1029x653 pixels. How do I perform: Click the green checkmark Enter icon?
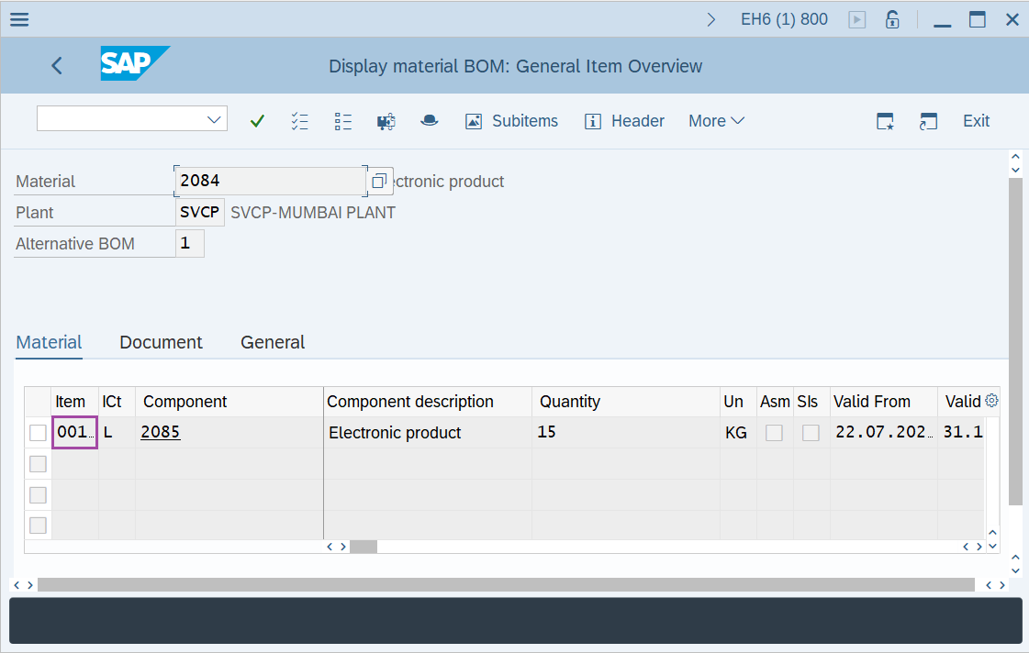[x=257, y=121]
